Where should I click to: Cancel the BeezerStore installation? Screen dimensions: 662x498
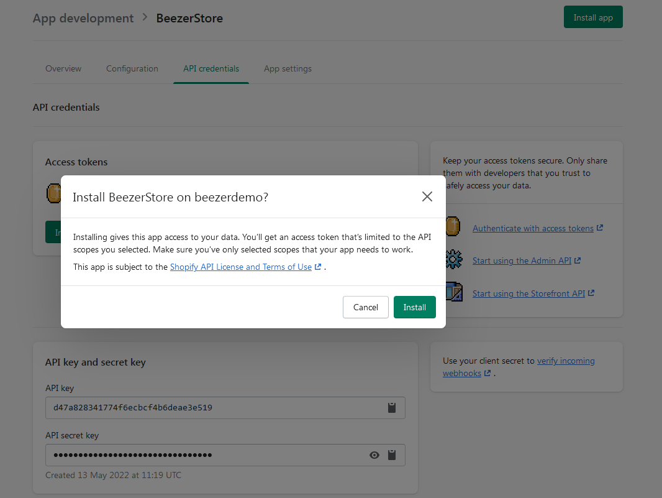[x=365, y=307]
